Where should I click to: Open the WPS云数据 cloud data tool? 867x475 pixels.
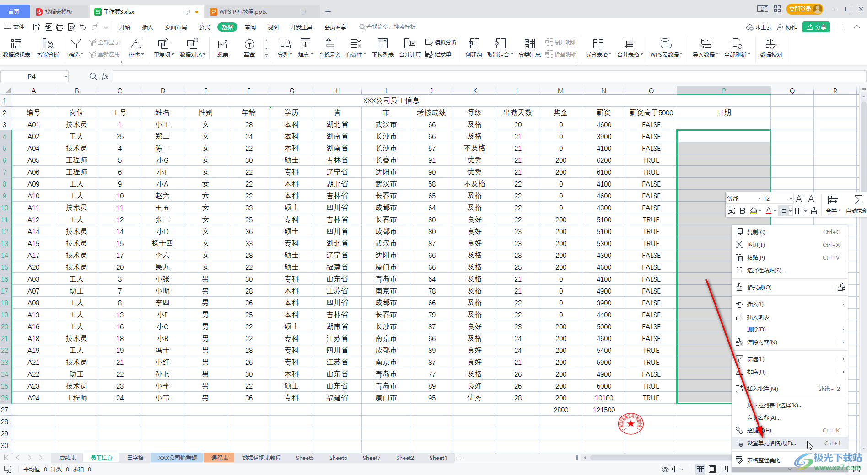click(666, 48)
